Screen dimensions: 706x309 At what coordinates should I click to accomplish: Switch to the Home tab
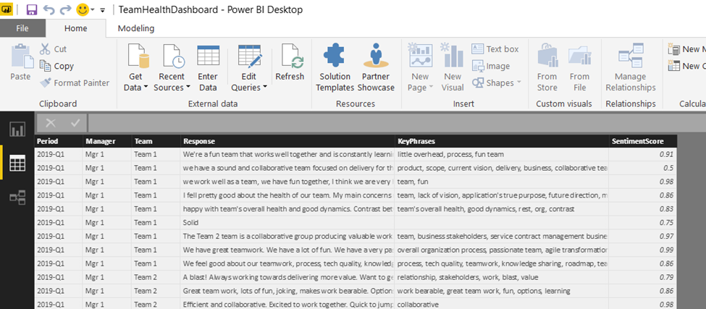tap(75, 28)
